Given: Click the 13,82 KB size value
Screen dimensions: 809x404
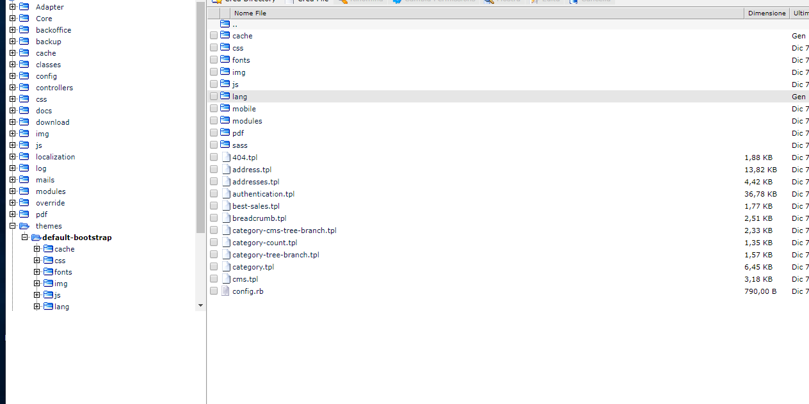Looking at the screenshot, I should click(x=760, y=170).
